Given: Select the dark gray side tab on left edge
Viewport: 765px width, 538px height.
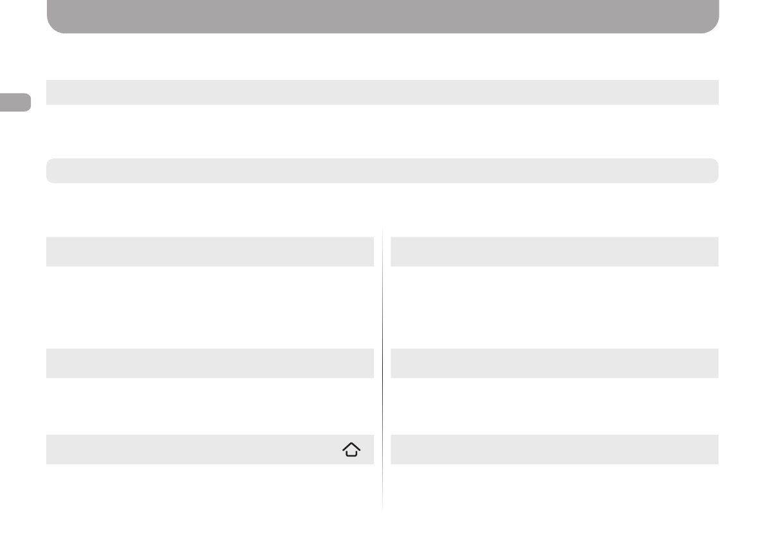Looking at the screenshot, I should (x=15, y=103).
